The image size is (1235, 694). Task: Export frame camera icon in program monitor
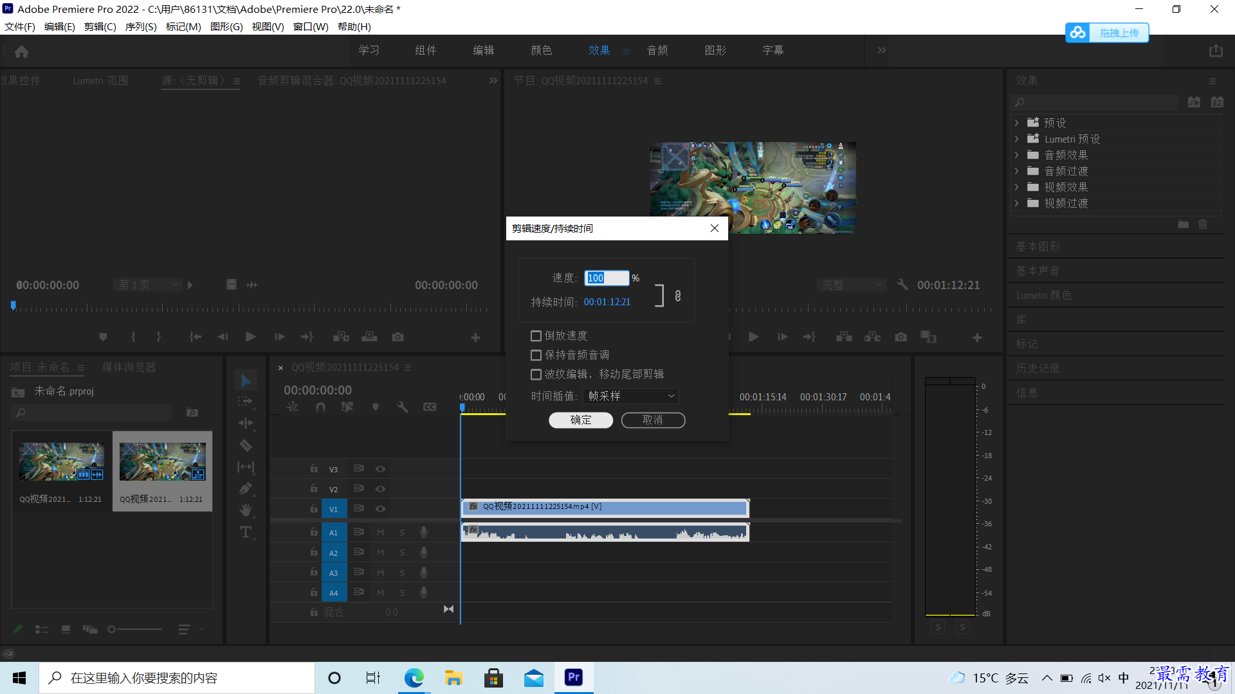pos(901,337)
